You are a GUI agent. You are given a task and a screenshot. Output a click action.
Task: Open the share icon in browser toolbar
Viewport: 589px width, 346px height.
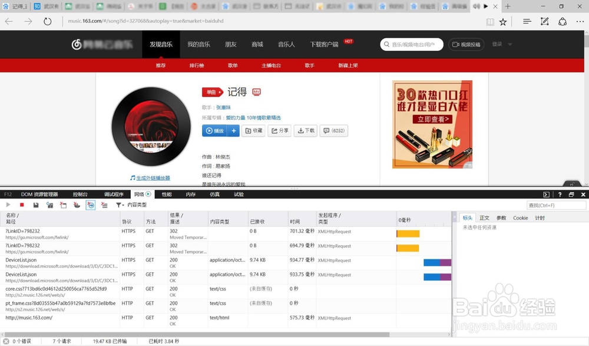(x=562, y=21)
